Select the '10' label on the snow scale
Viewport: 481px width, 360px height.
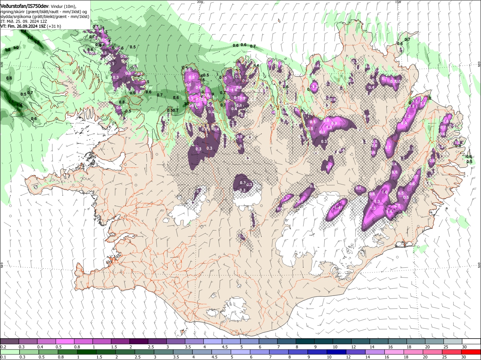click(335, 347)
